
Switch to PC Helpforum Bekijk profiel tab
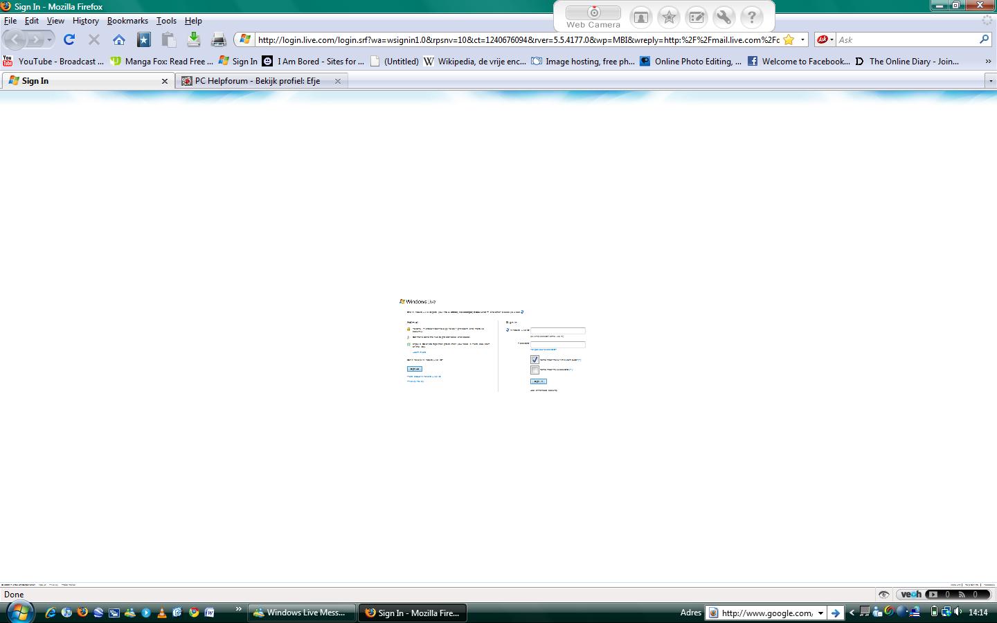click(x=260, y=81)
